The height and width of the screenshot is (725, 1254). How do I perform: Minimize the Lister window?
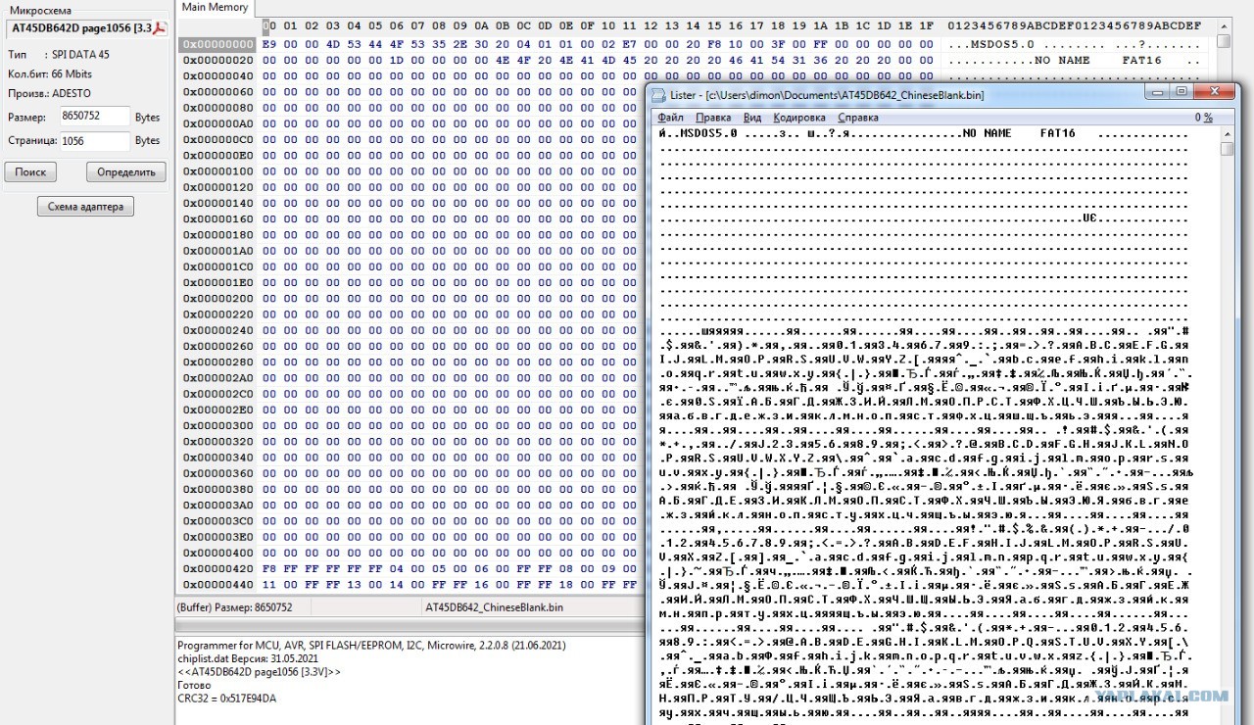1158,92
